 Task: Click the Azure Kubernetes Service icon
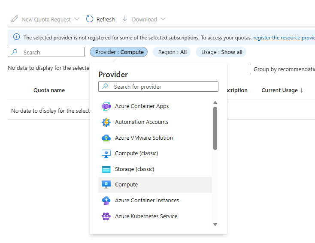point(106,216)
